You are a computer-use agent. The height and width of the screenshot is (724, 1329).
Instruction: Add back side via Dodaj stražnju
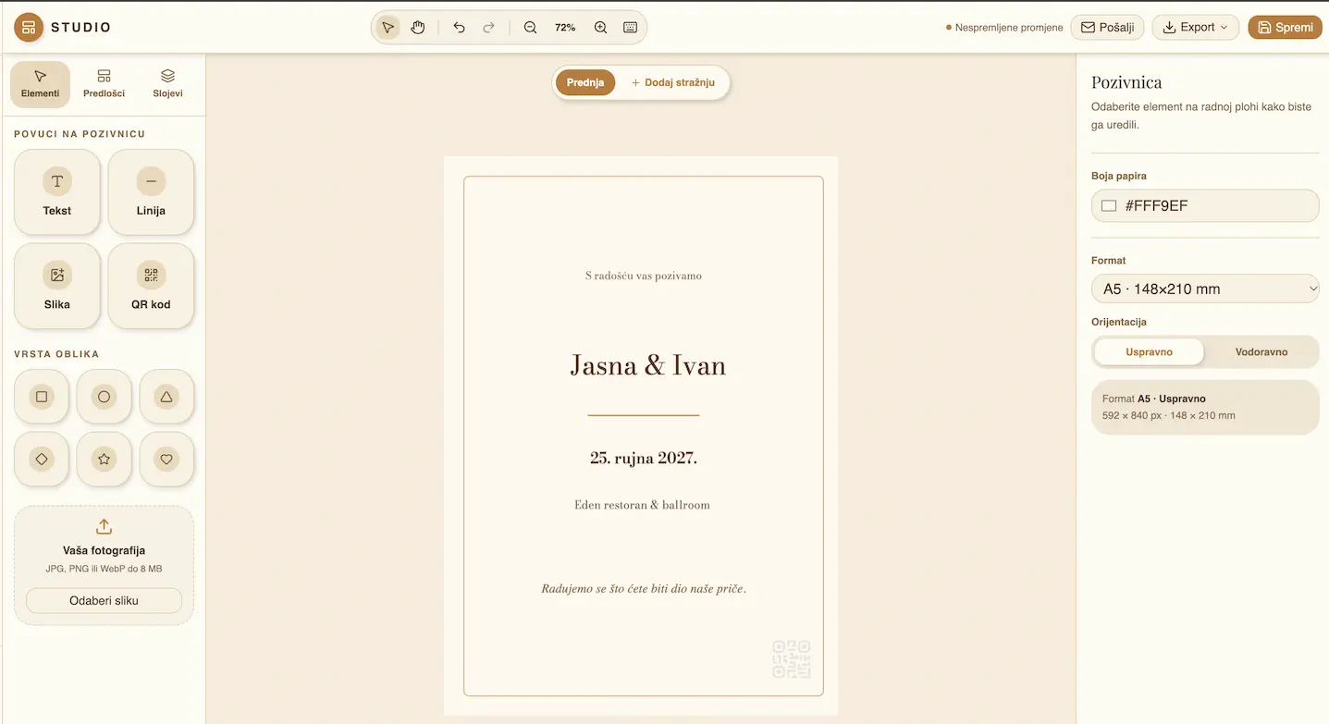[673, 82]
